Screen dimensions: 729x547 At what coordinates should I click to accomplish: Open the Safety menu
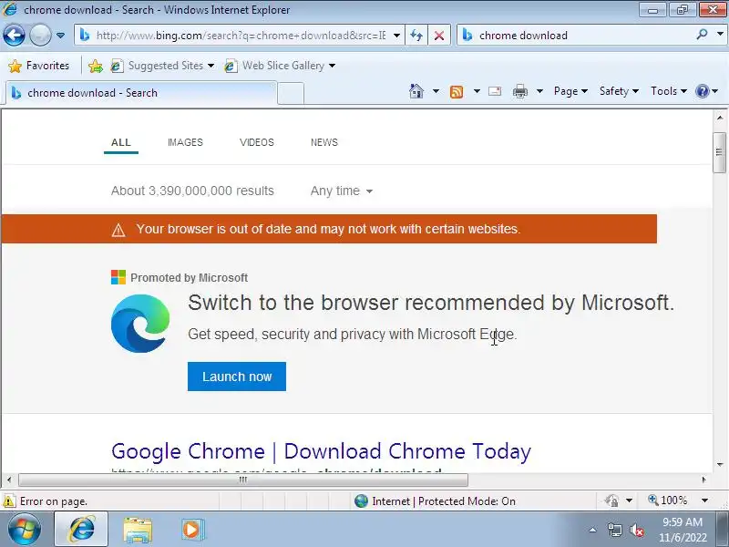click(x=619, y=91)
